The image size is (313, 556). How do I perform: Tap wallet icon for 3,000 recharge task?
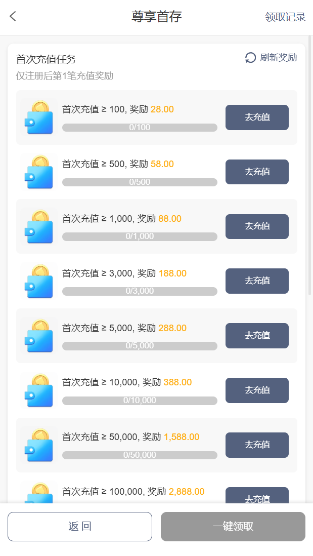pyautogui.click(x=39, y=281)
